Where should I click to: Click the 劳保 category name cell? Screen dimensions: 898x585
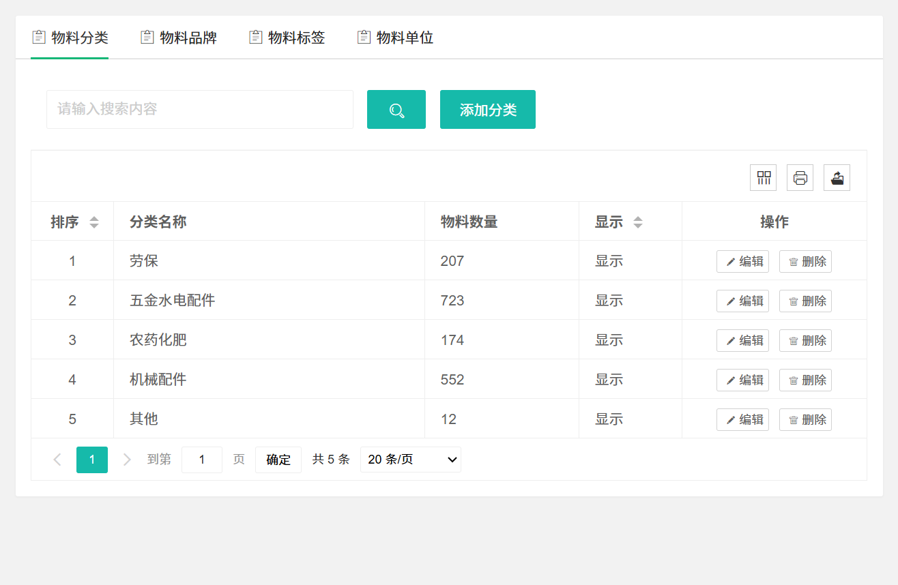click(269, 260)
